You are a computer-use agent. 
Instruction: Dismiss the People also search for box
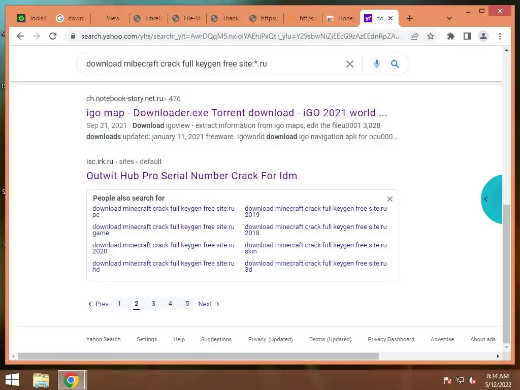[x=389, y=199]
